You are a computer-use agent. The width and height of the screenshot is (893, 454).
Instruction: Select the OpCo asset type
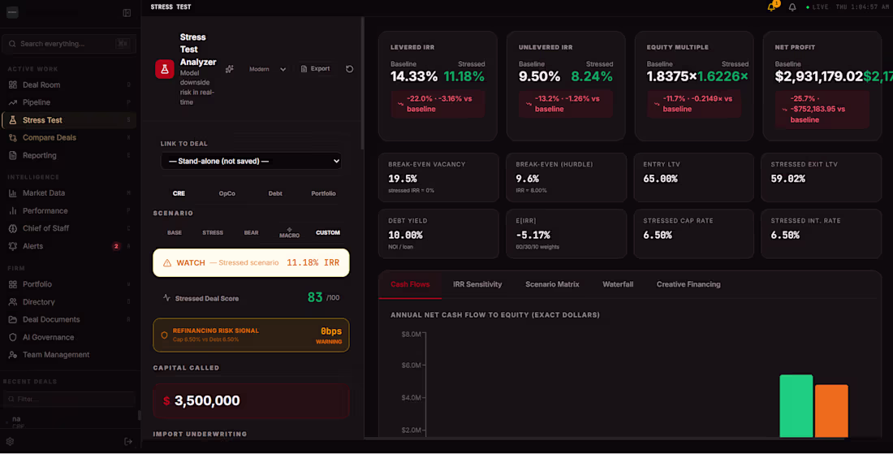[x=226, y=193]
